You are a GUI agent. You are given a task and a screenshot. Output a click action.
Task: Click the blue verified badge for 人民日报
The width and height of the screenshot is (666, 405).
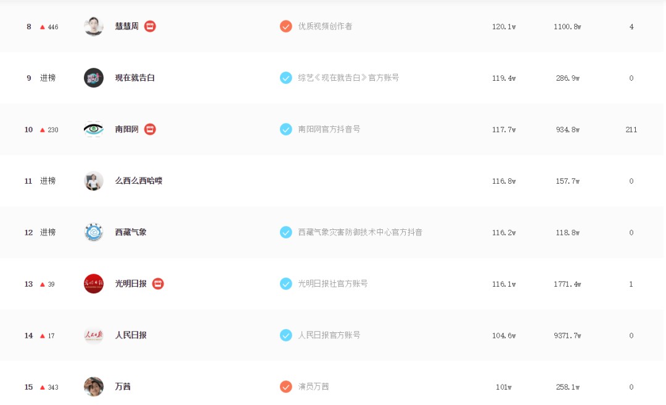click(x=286, y=335)
